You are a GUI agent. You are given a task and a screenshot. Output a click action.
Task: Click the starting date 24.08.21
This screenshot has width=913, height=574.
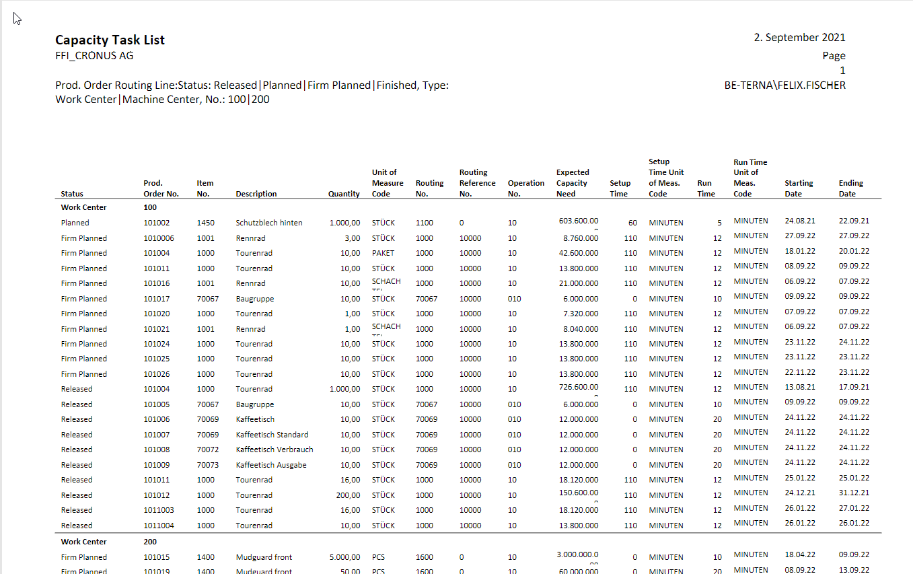(800, 221)
